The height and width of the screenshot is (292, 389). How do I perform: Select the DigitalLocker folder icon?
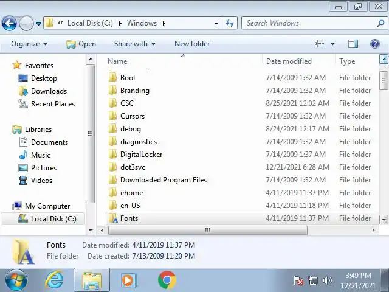pos(112,155)
